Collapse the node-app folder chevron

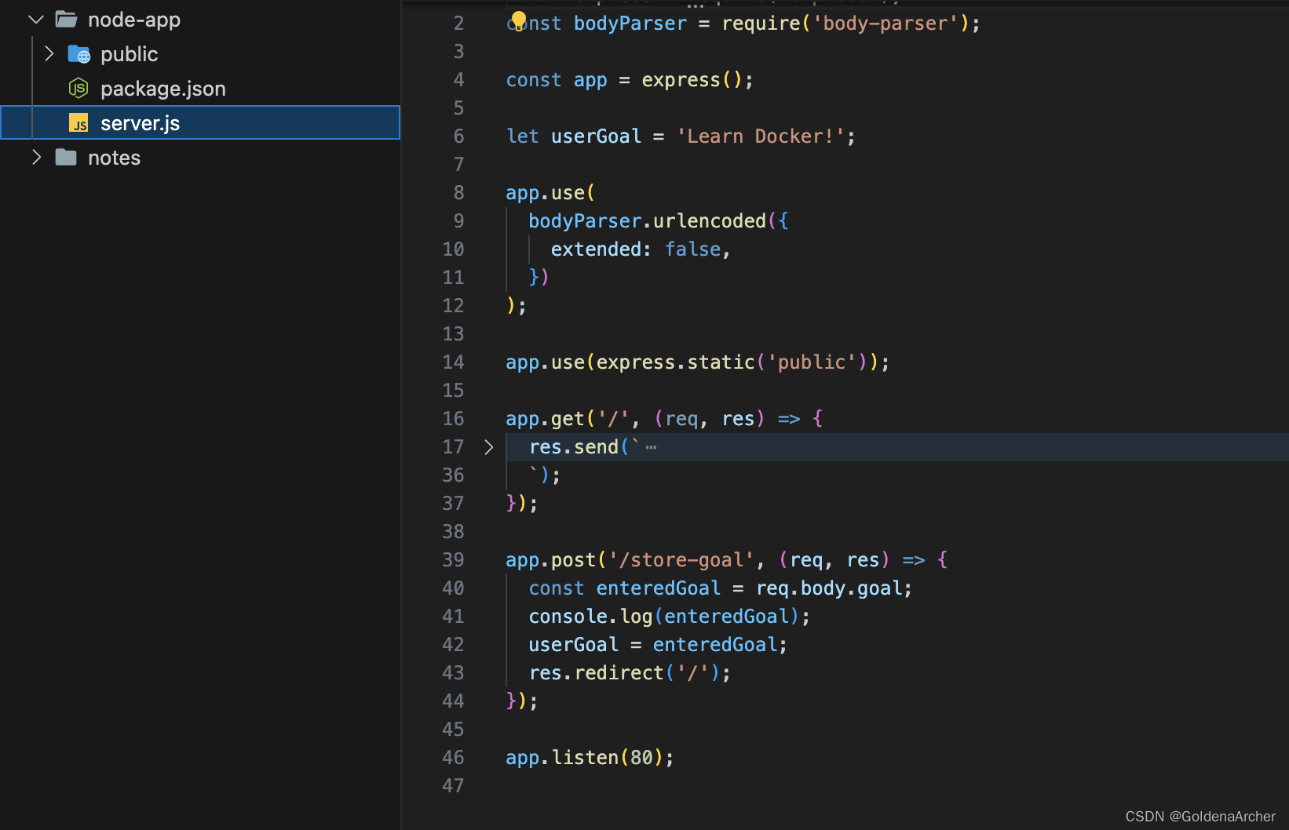[36, 20]
